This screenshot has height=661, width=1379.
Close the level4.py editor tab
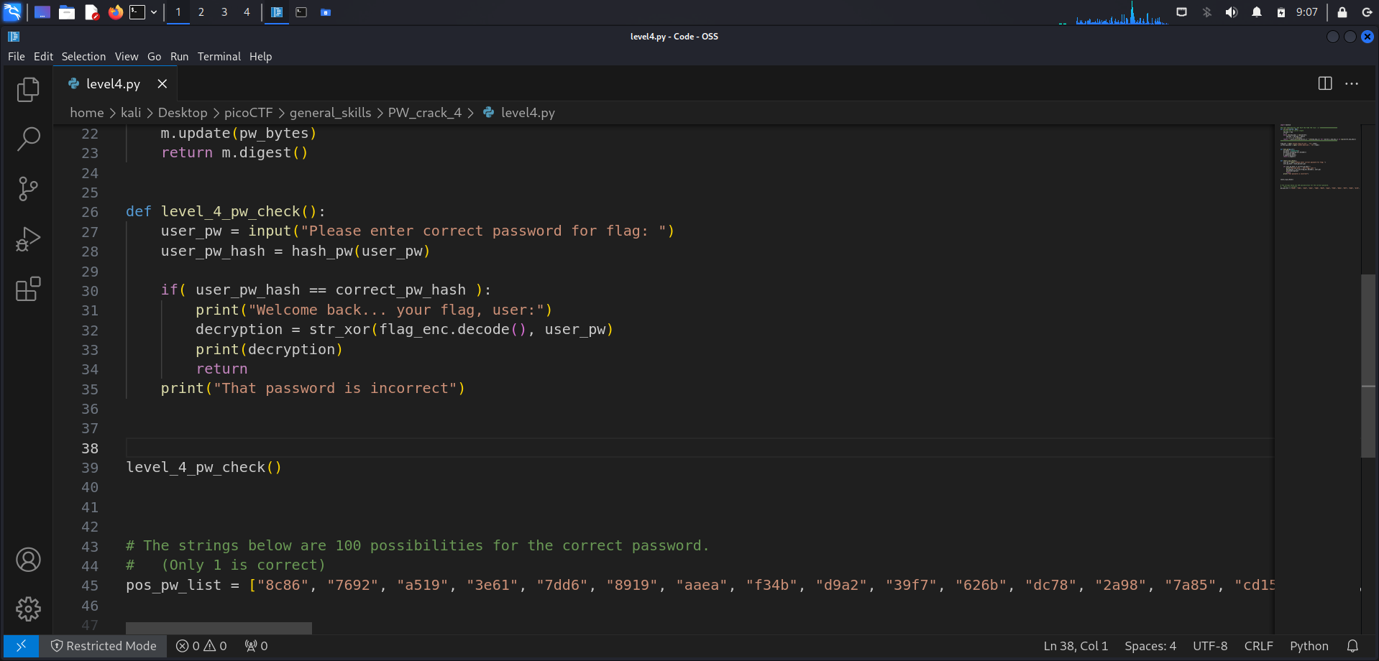coord(162,84)
